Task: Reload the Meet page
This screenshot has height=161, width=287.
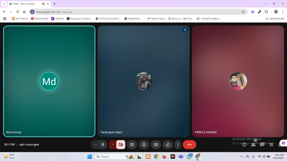Action: pyautogui.click(x=18, y=12)
